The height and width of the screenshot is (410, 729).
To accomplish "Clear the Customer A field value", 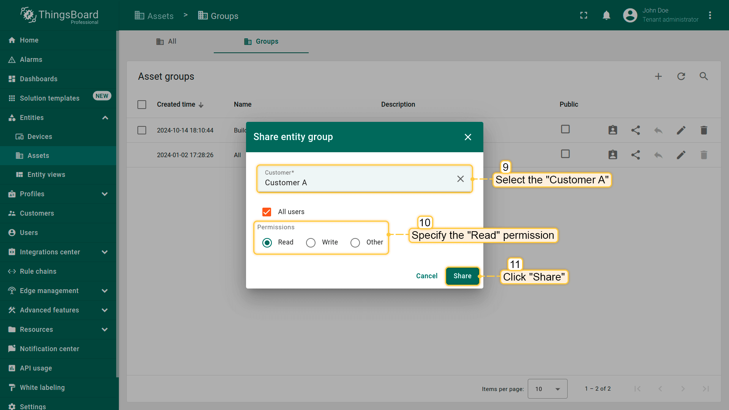I will 460,179.
